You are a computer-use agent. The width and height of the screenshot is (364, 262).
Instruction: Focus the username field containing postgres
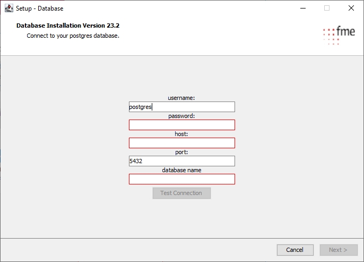pos(181,107)
